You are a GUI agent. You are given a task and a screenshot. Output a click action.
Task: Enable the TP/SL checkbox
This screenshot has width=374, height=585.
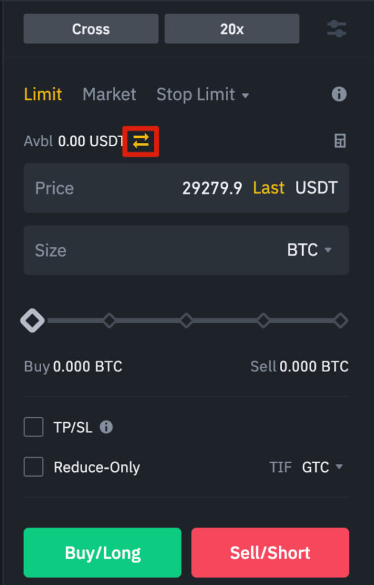point(33,427)
